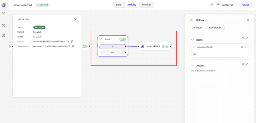Click the 'true' input value
Screen dimensions: 256x123
click(x=194, y=54)
